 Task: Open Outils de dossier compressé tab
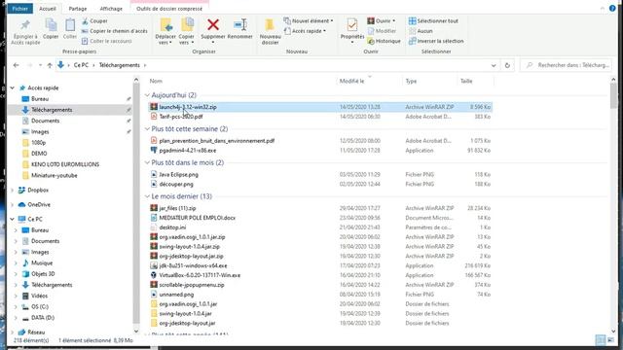(x=169, y=9)
